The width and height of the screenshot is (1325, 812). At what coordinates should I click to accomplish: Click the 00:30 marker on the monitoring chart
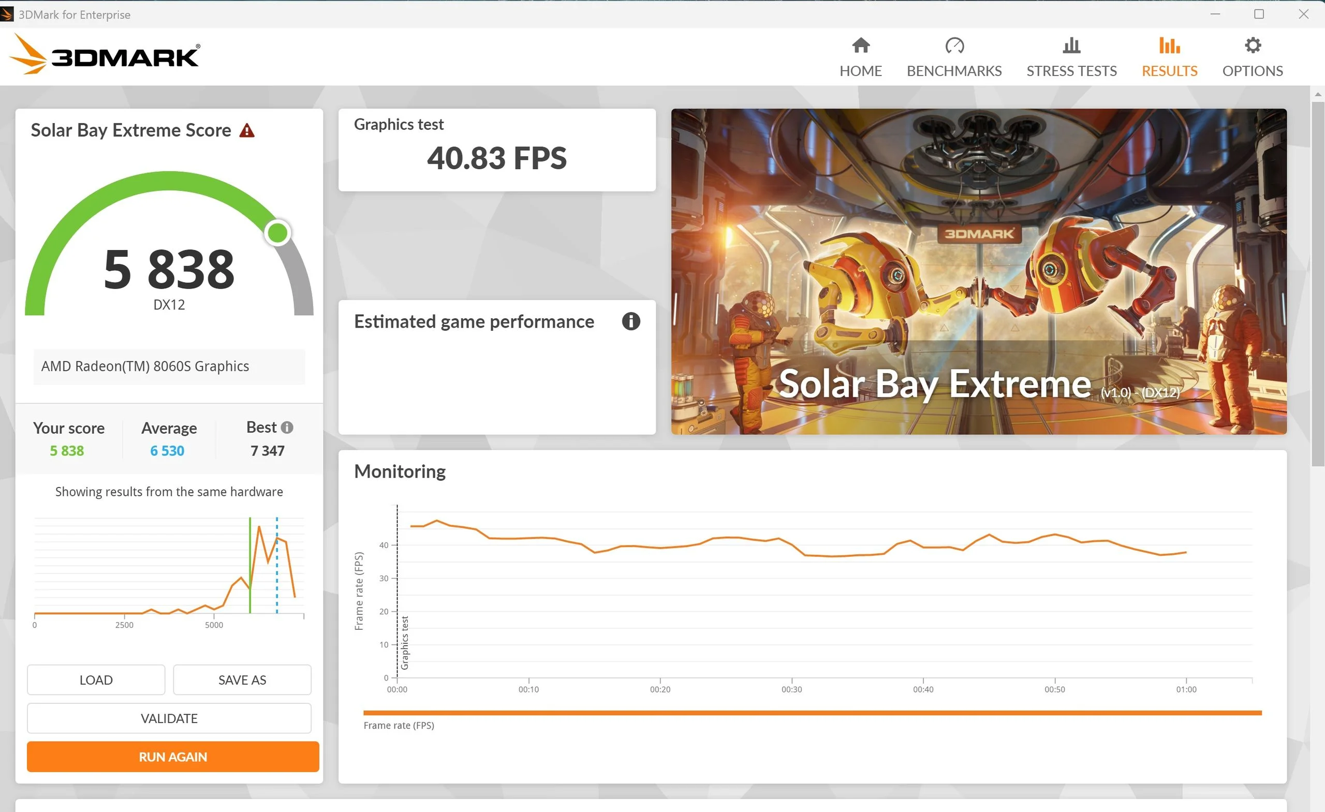click(x=791, y=689)
